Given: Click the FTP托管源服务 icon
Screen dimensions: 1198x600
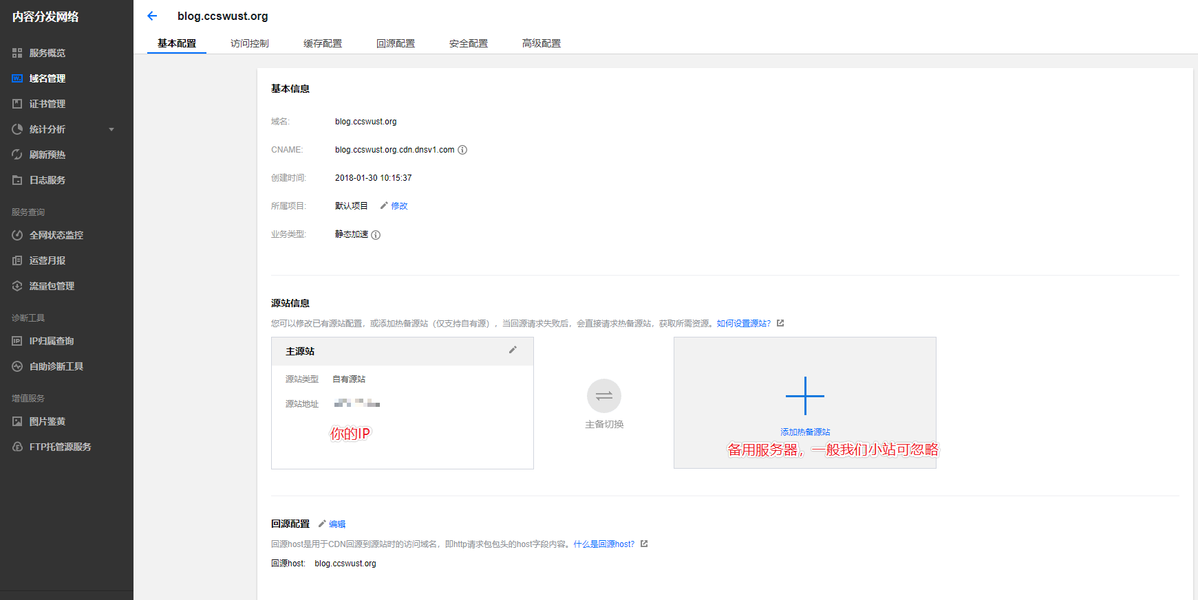Looking at the screenshot, I should (x=17, y=447).
